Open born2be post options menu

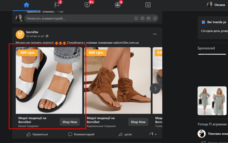click(x=155, y=34)
